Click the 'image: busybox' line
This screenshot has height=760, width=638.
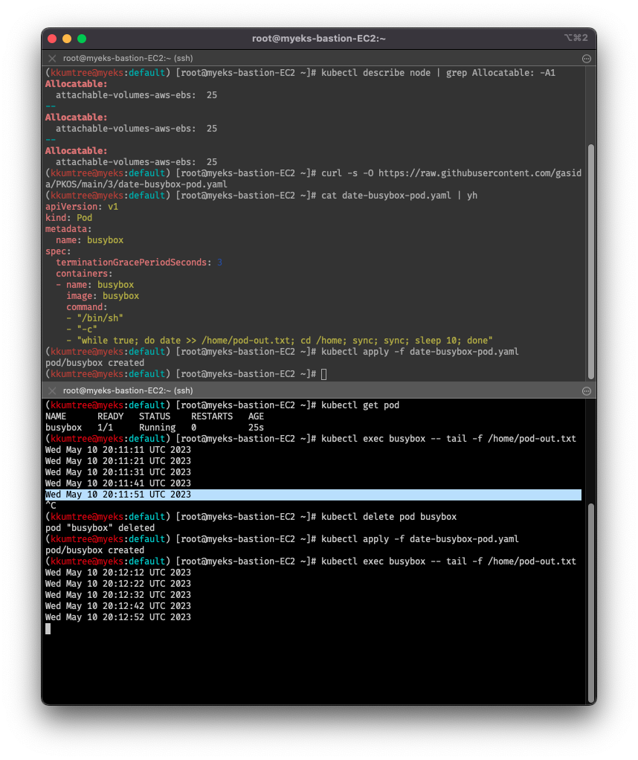pyautogui.click(x=103, y=296)
